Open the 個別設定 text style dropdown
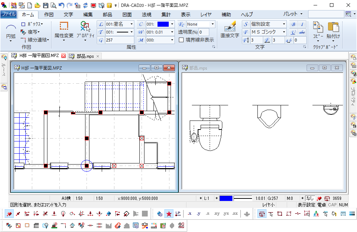The height and width of the screenshot is (232, 357). 284,24
